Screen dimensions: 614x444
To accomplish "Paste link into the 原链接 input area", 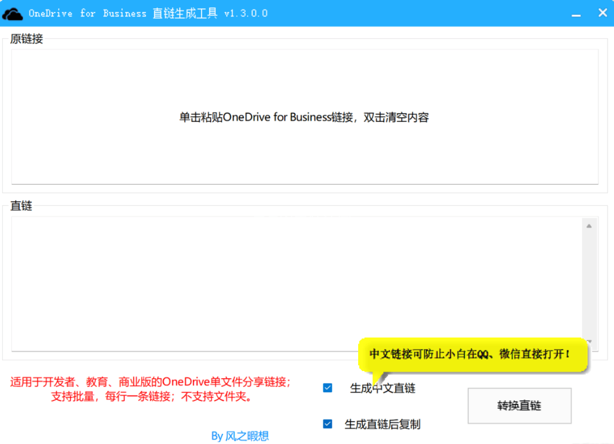I will [305, 116].
